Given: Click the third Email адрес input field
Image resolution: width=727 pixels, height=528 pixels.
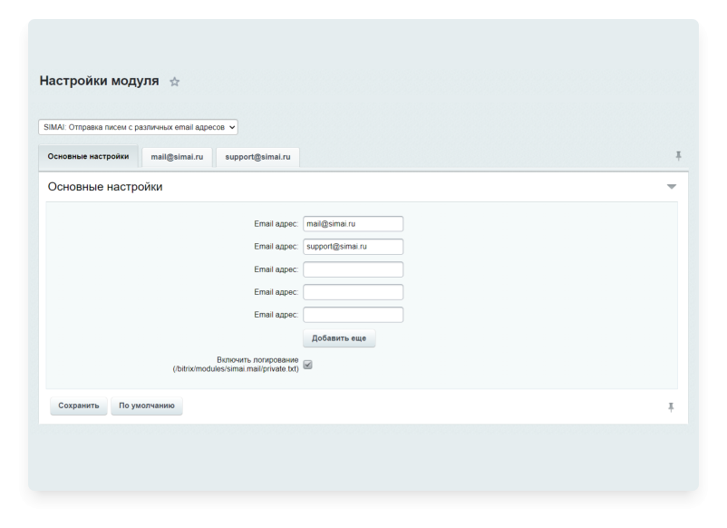Looking at the screenshot, I should coord(353,269).
